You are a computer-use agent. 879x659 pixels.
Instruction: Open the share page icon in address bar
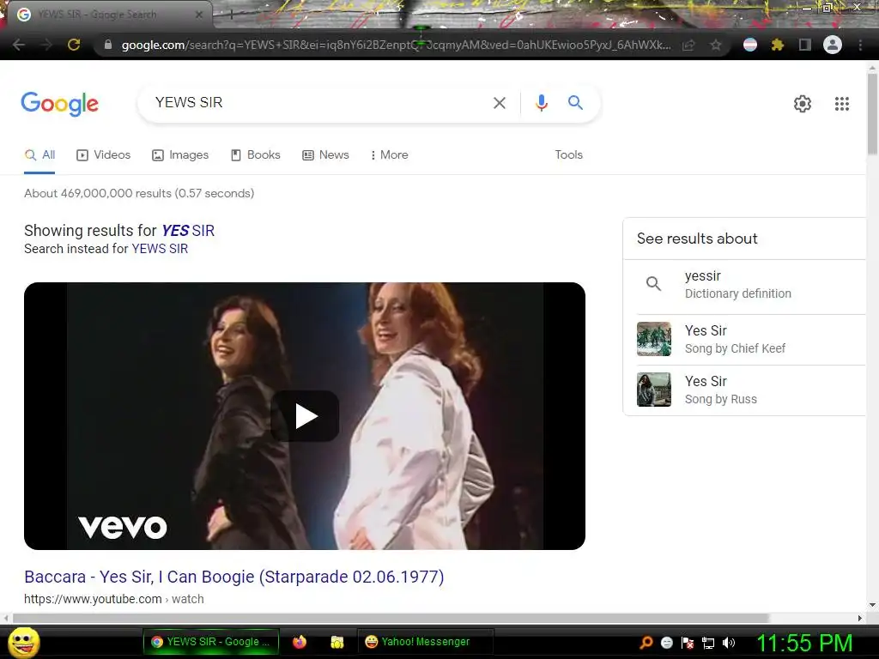688,45
